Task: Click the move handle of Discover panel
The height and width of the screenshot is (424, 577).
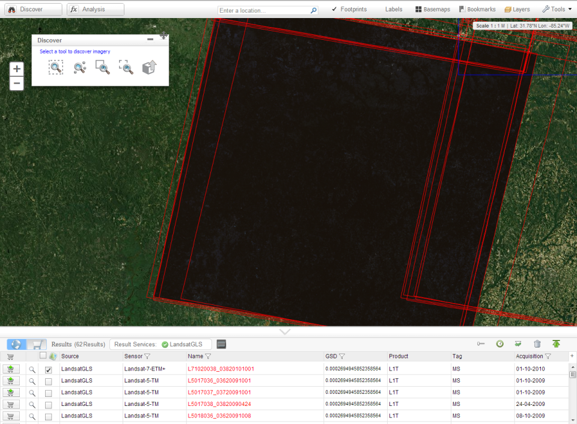Action: [x=163, y=35]
